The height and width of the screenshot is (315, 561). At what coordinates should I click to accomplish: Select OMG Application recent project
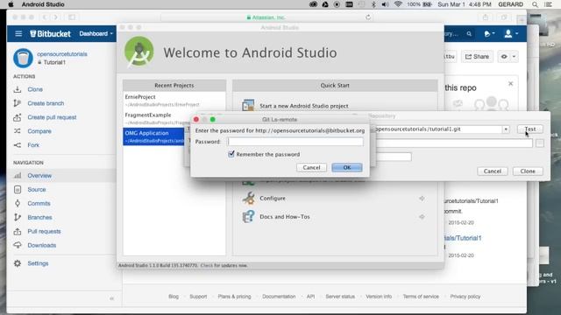tap(154, 136)
